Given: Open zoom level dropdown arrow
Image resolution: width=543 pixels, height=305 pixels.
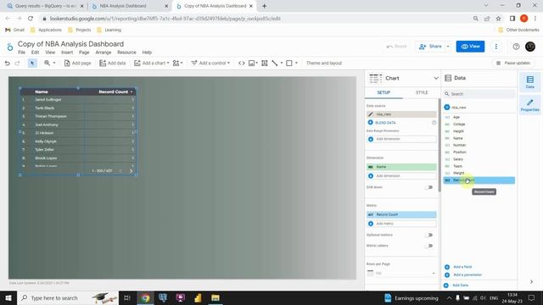Looking at the screenshot, I should (54, 63).
